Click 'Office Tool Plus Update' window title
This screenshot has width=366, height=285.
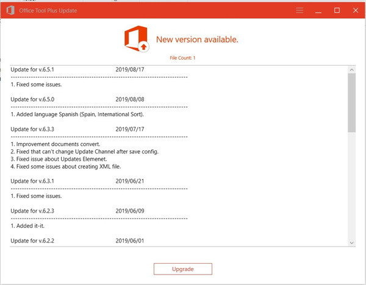[x=48, y=10]
